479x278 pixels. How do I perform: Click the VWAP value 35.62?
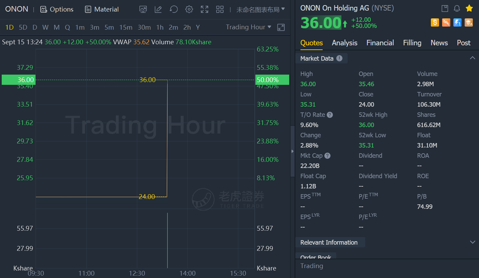(141, 42)
